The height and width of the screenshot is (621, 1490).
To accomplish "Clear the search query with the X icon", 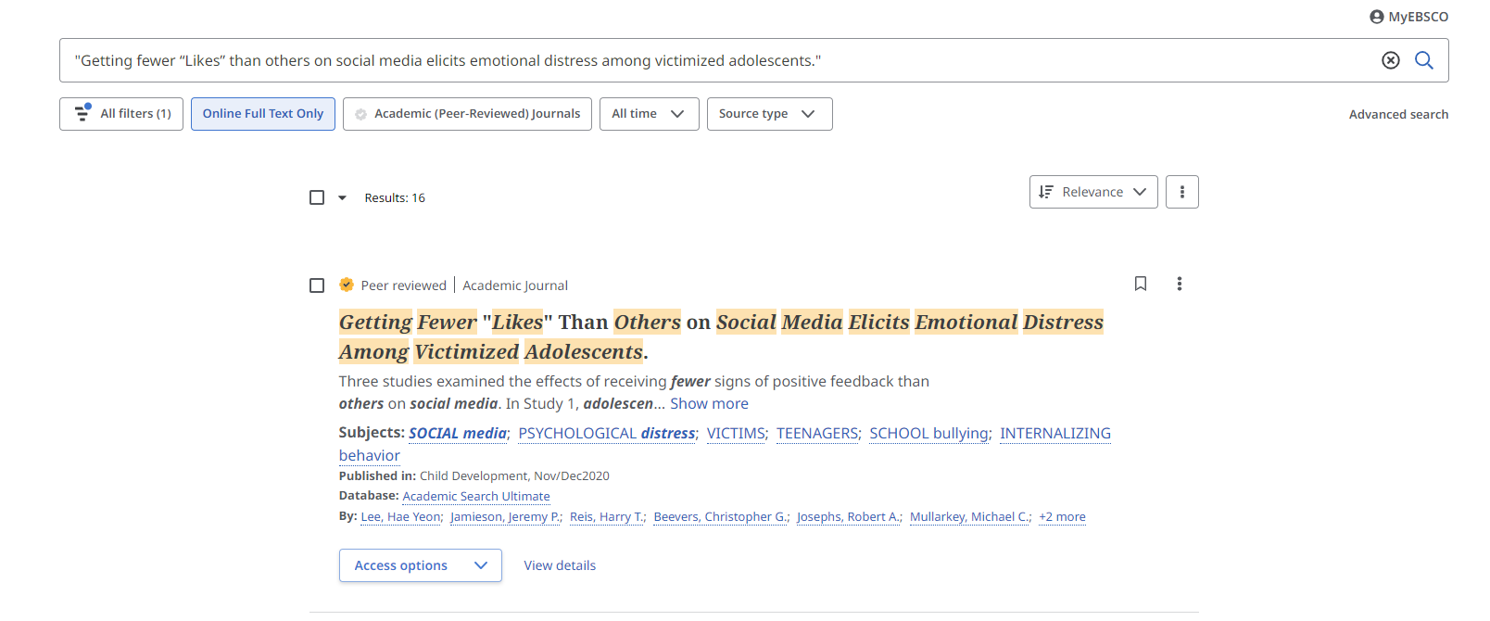I will tap(1391, 60).
